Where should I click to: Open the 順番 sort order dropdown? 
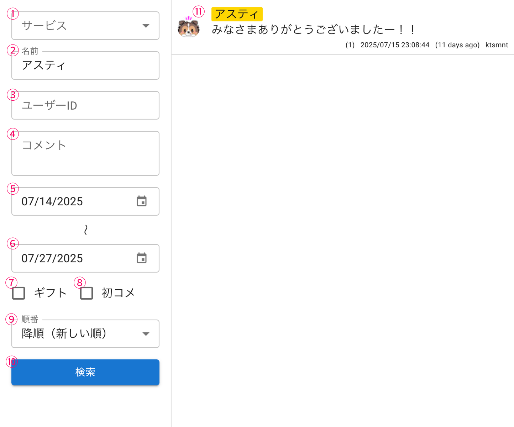[x=85, y=334]
